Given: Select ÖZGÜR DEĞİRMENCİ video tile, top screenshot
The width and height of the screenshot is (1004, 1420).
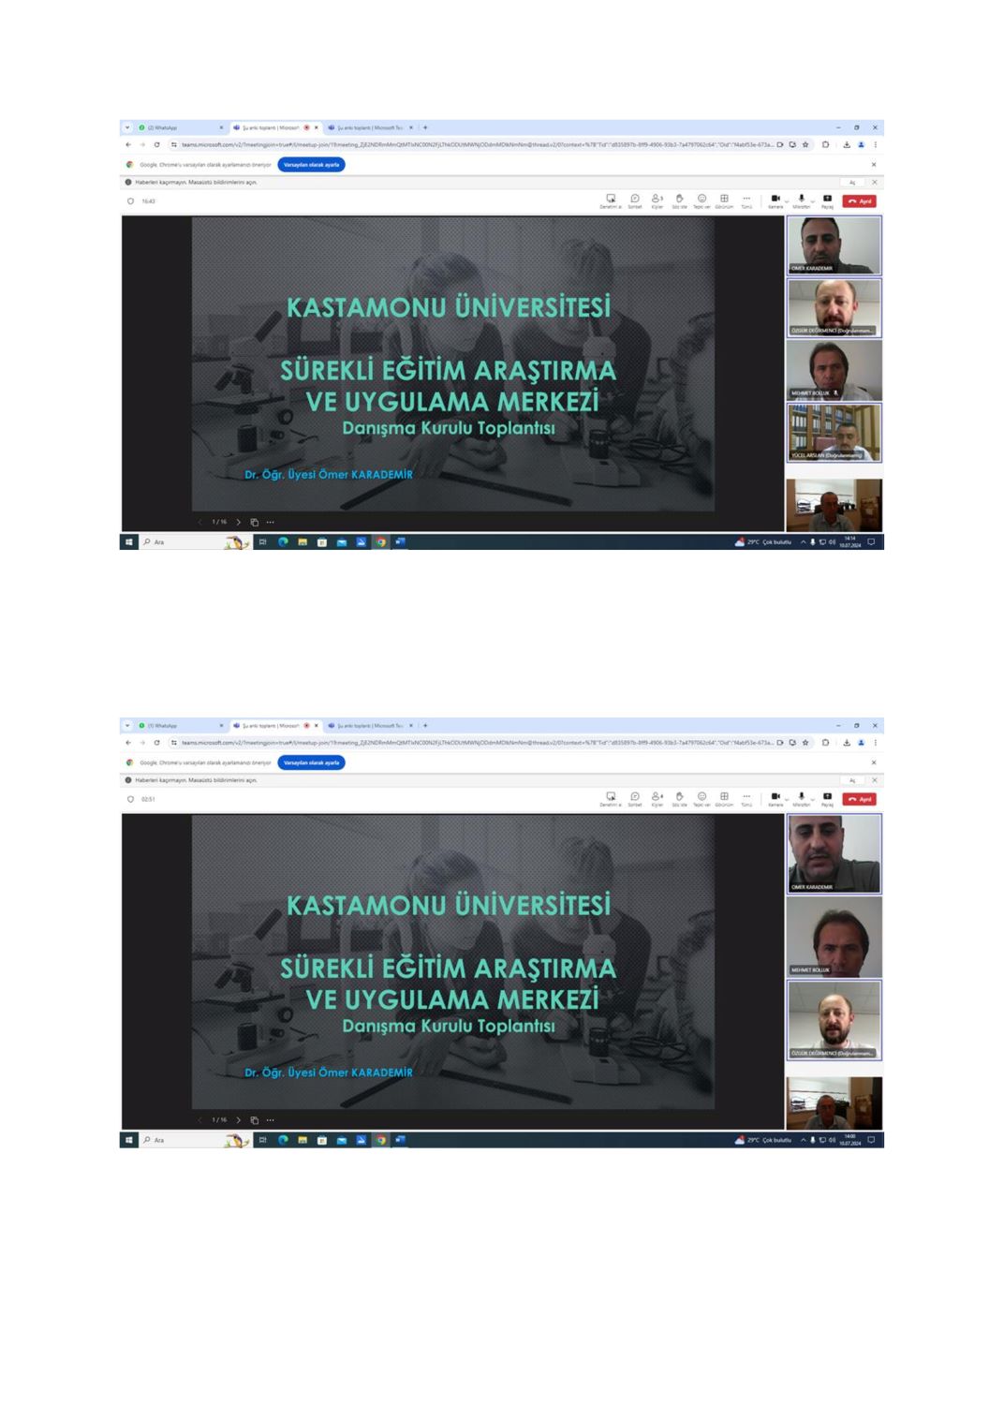Looking at the screenshot, I should [834, 307].
